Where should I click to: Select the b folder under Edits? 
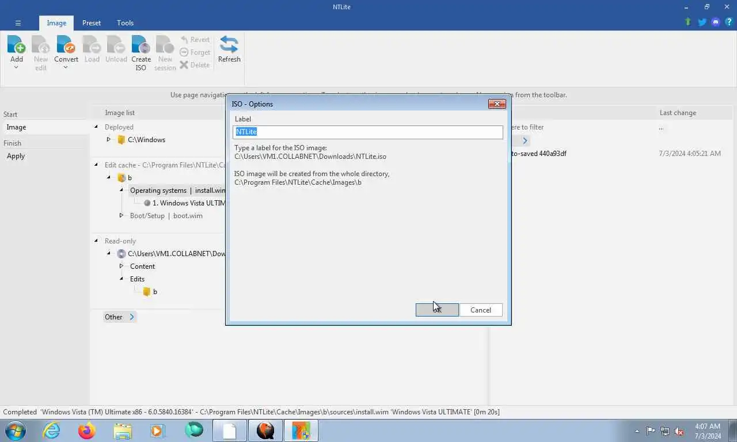pos(150,292)
